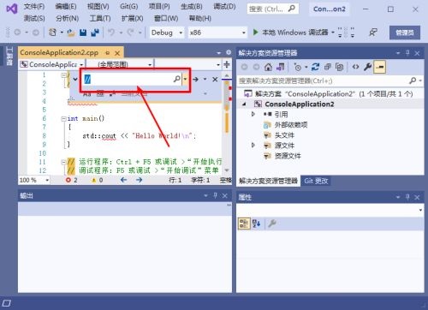
Task: Open the 编辑(E) menu
Action: (x=66, y=6)
